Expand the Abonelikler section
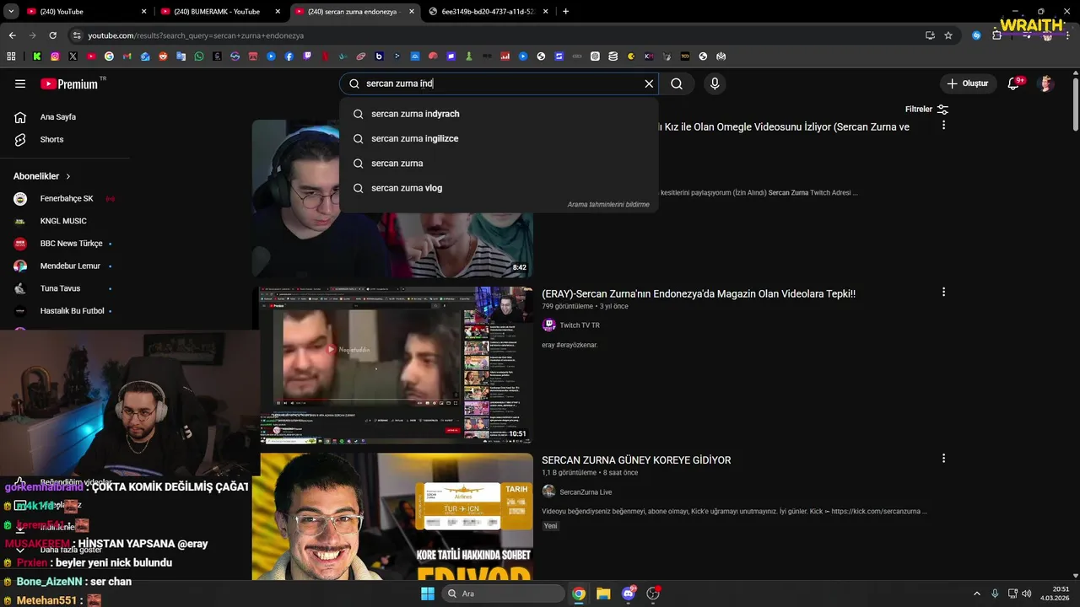Viewport: 1080px width, 607px height. coord(42,176)
